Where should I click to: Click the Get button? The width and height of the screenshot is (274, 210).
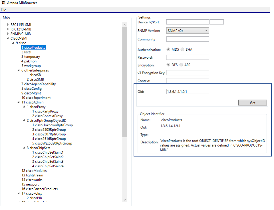click(253, 103)
